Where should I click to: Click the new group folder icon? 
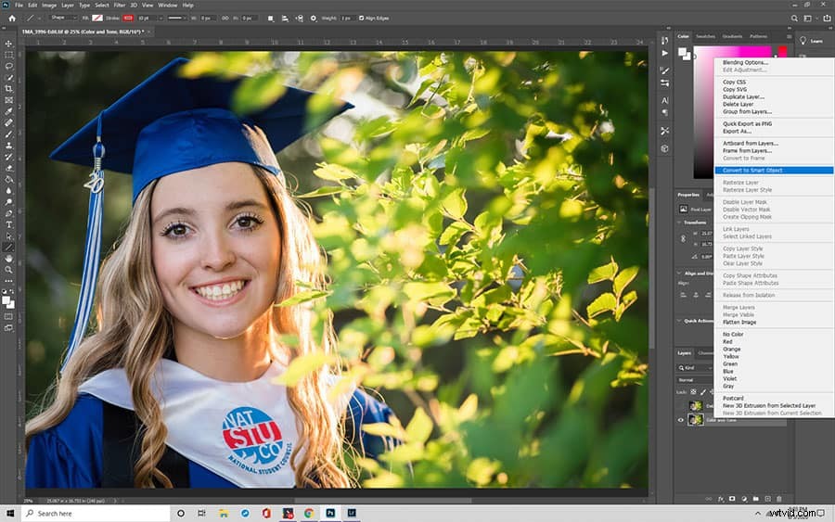[x=755, y=499]
